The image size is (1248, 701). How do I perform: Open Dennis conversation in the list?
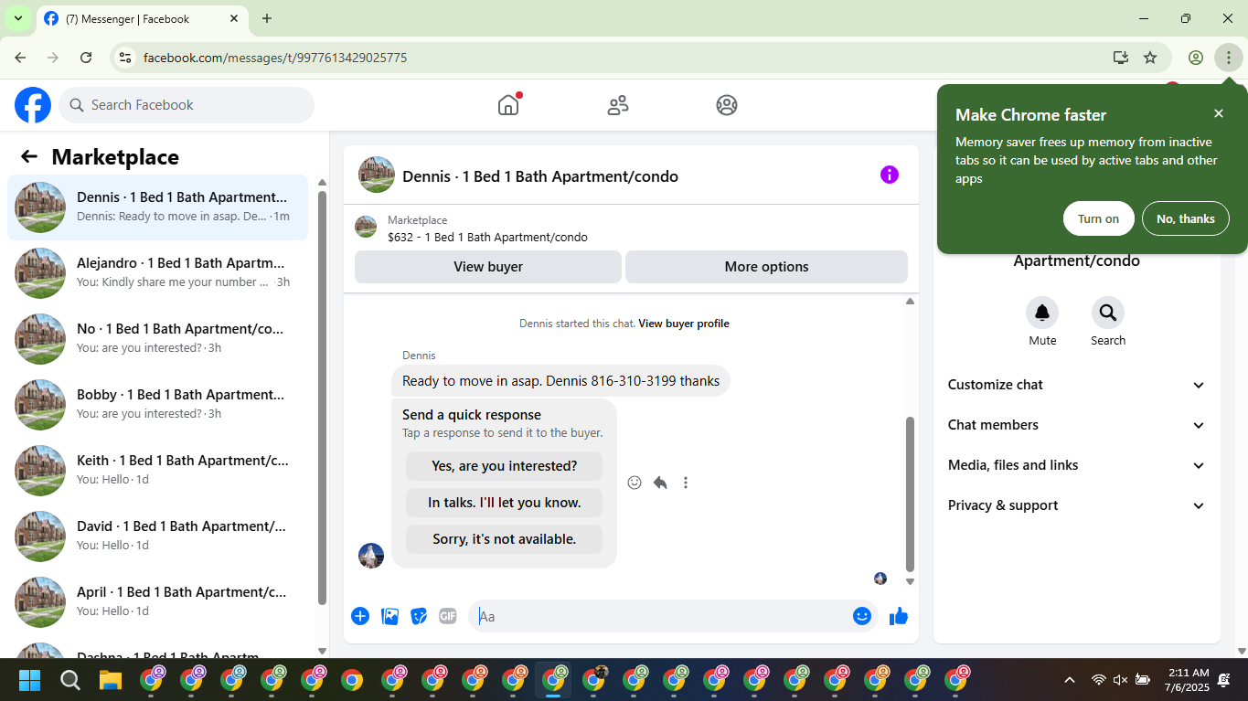click(x=158, y=207)
